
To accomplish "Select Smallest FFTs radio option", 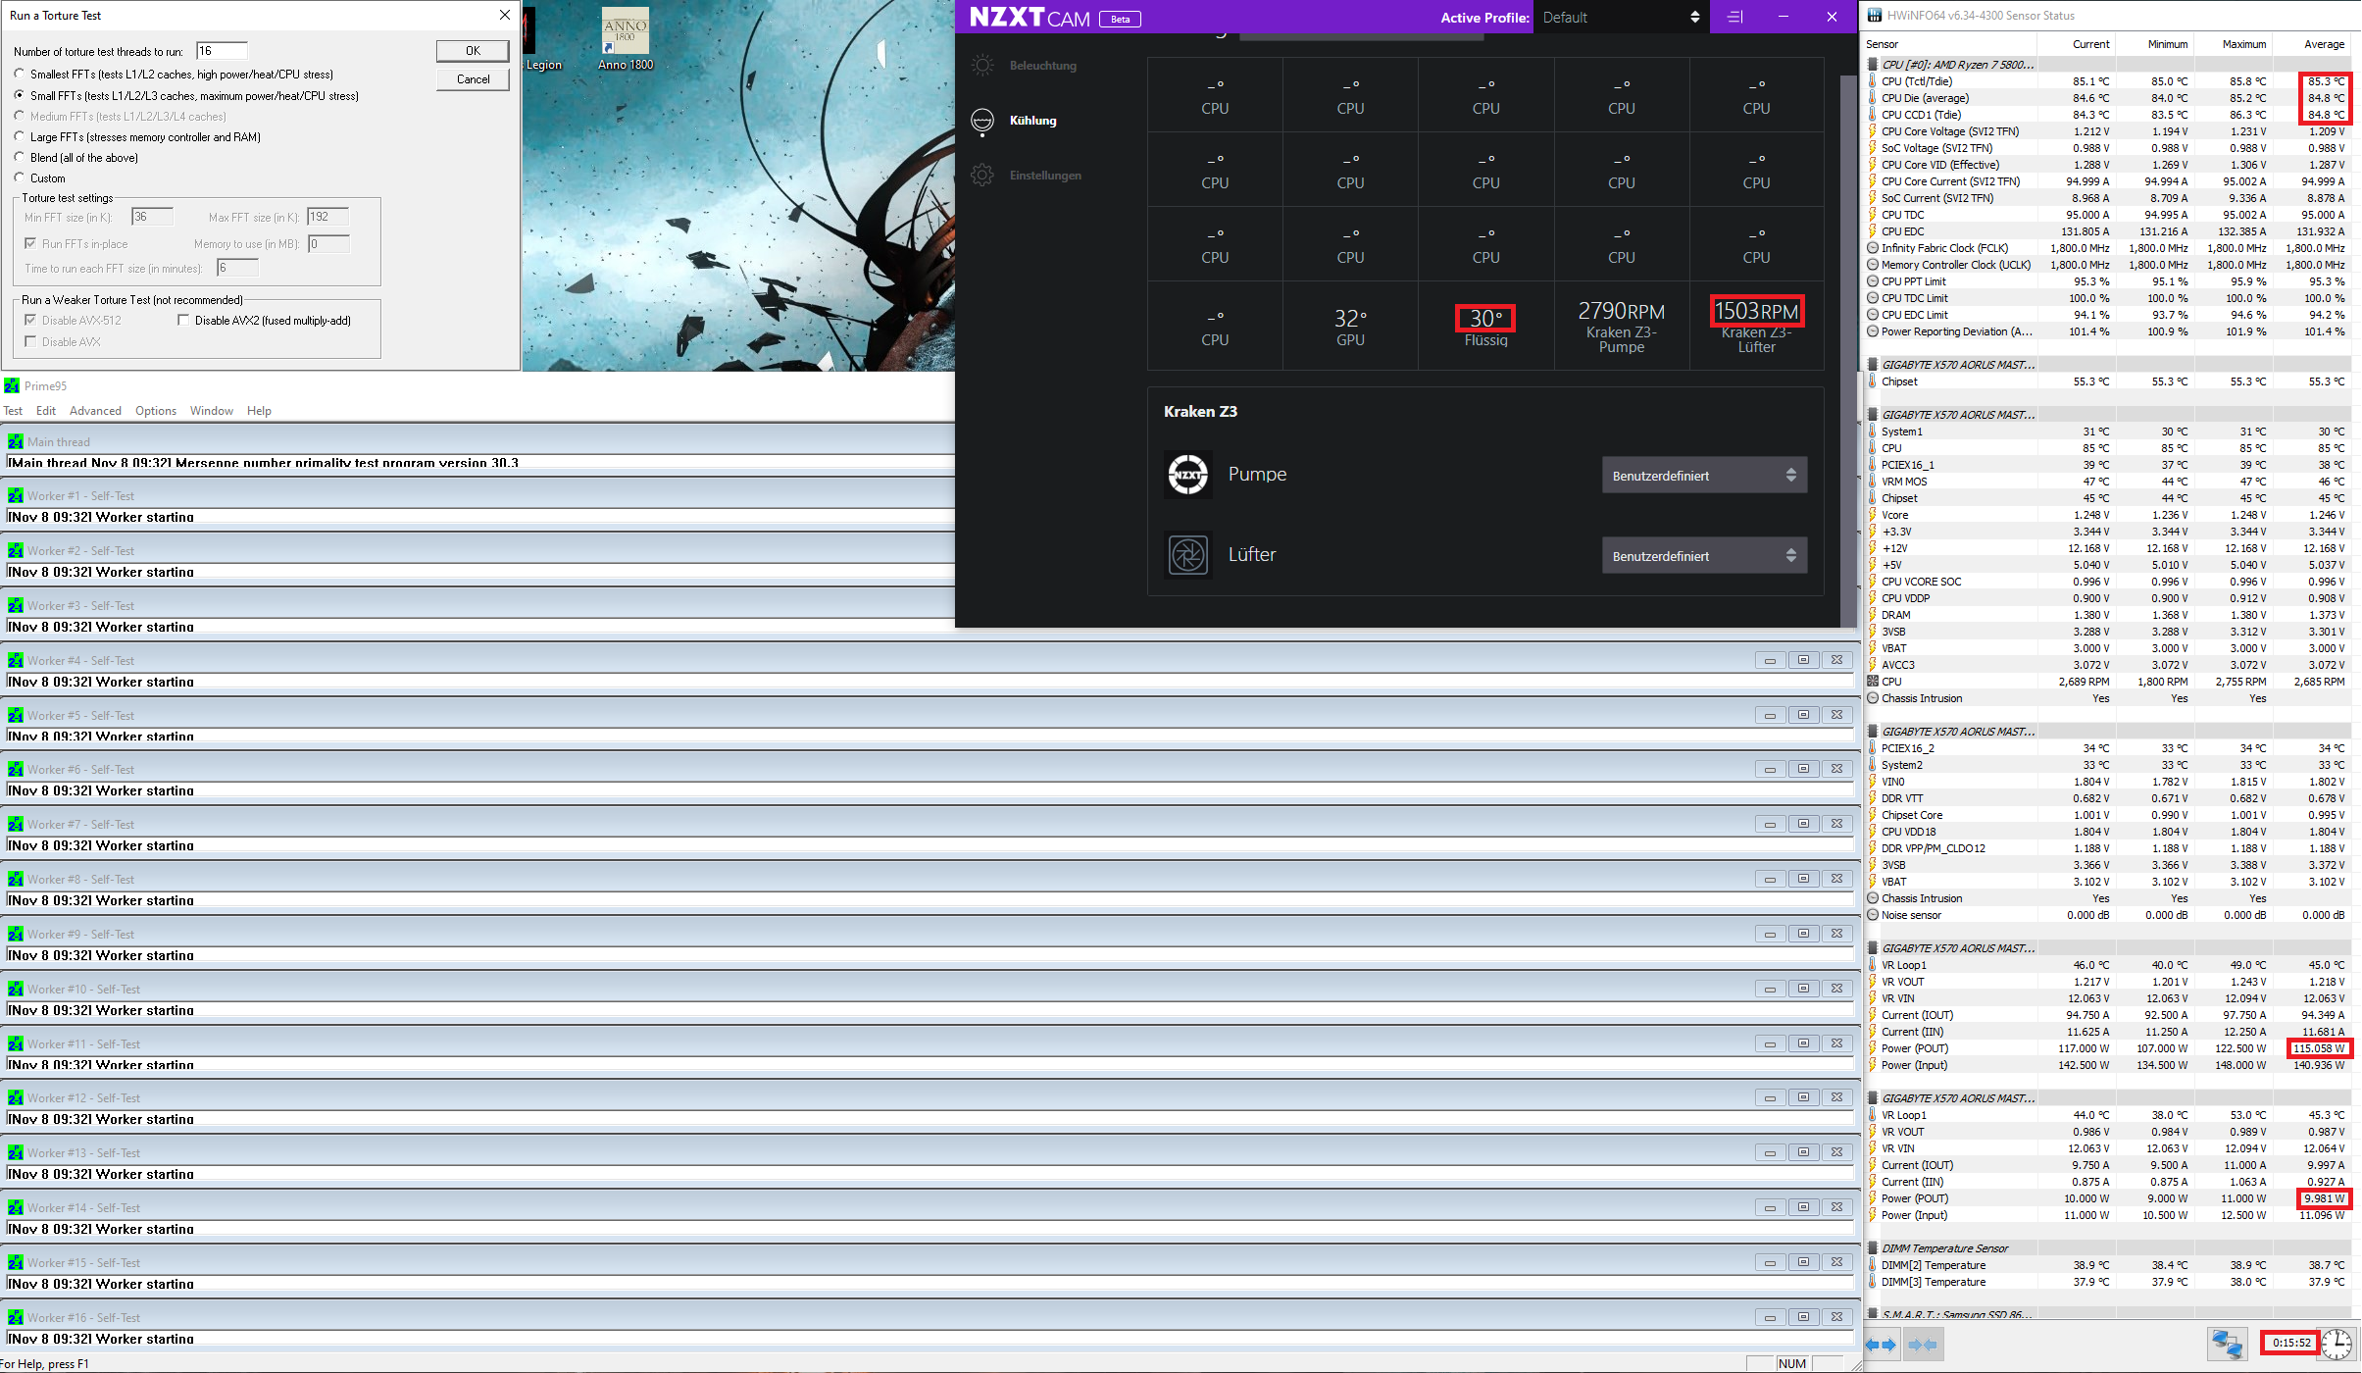I will 20,75.
